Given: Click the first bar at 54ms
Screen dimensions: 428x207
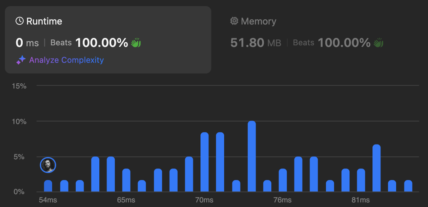Looking at the screenshot, I should (x=48, y=186).
